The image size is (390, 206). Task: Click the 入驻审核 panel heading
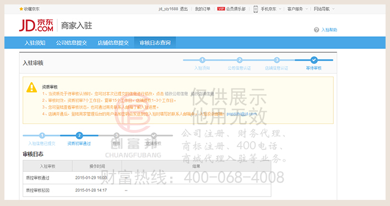coord(33,63)
